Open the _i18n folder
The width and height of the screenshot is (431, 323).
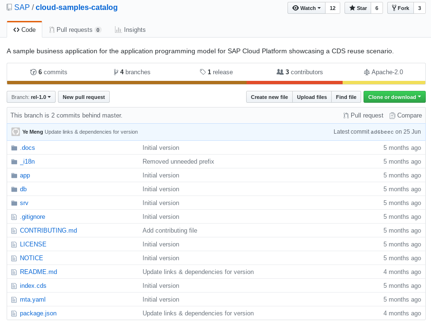tap(27, 162)
